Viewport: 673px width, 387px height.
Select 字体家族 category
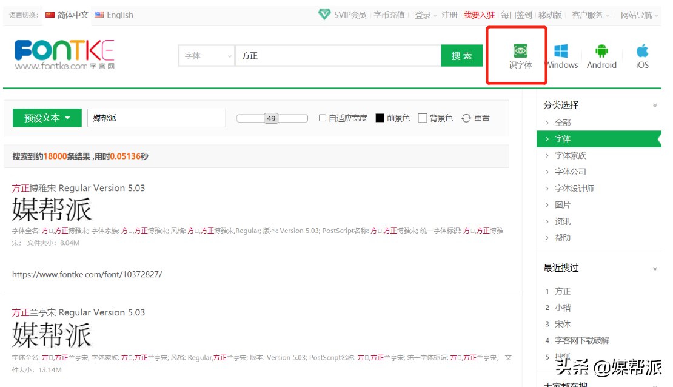pos(570,155)
